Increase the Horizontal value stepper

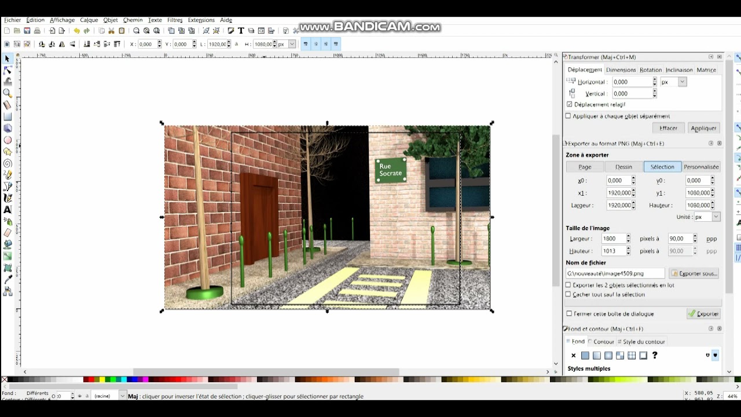[x=655, y=80]
